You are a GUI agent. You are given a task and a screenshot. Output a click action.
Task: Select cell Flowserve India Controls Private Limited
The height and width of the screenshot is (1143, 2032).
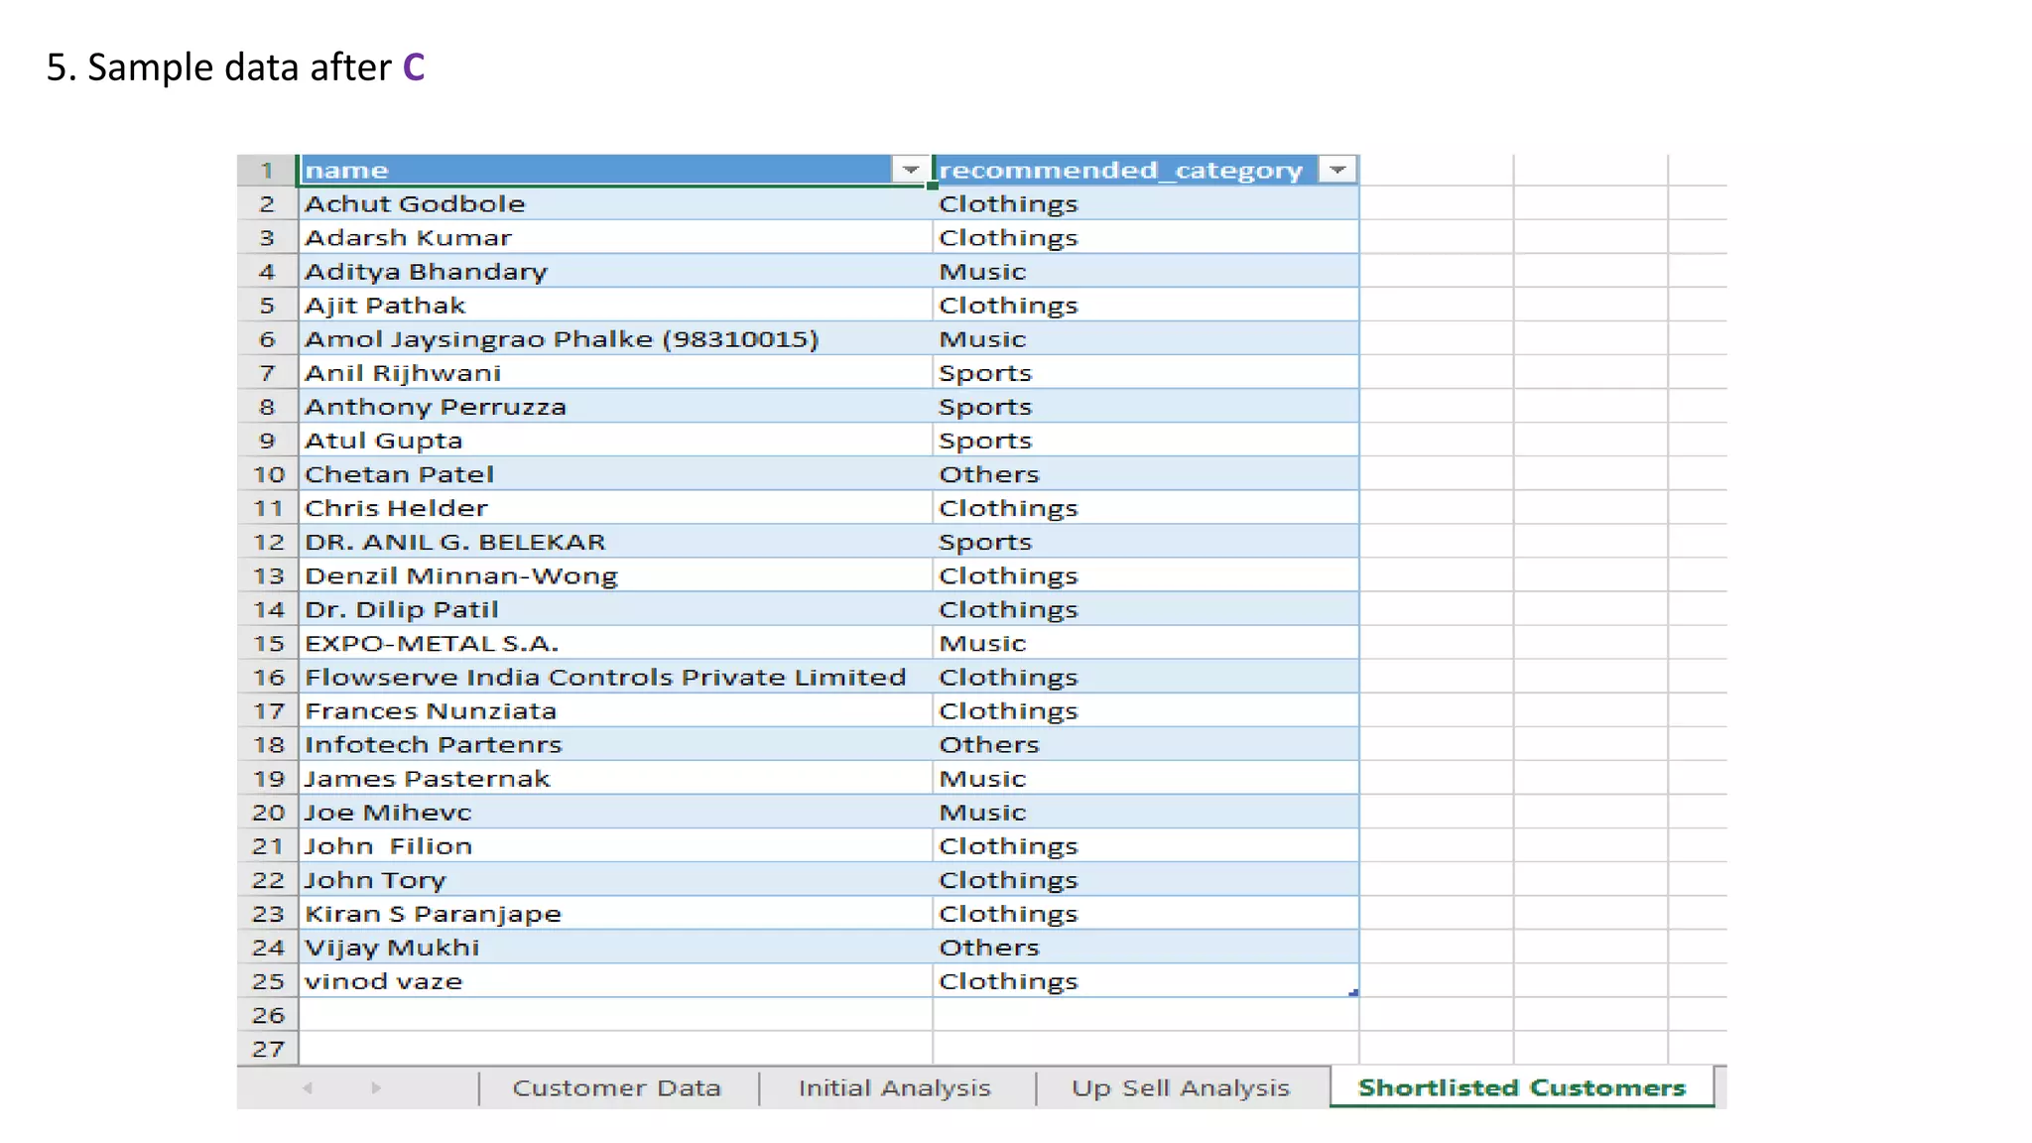(615, 677)
